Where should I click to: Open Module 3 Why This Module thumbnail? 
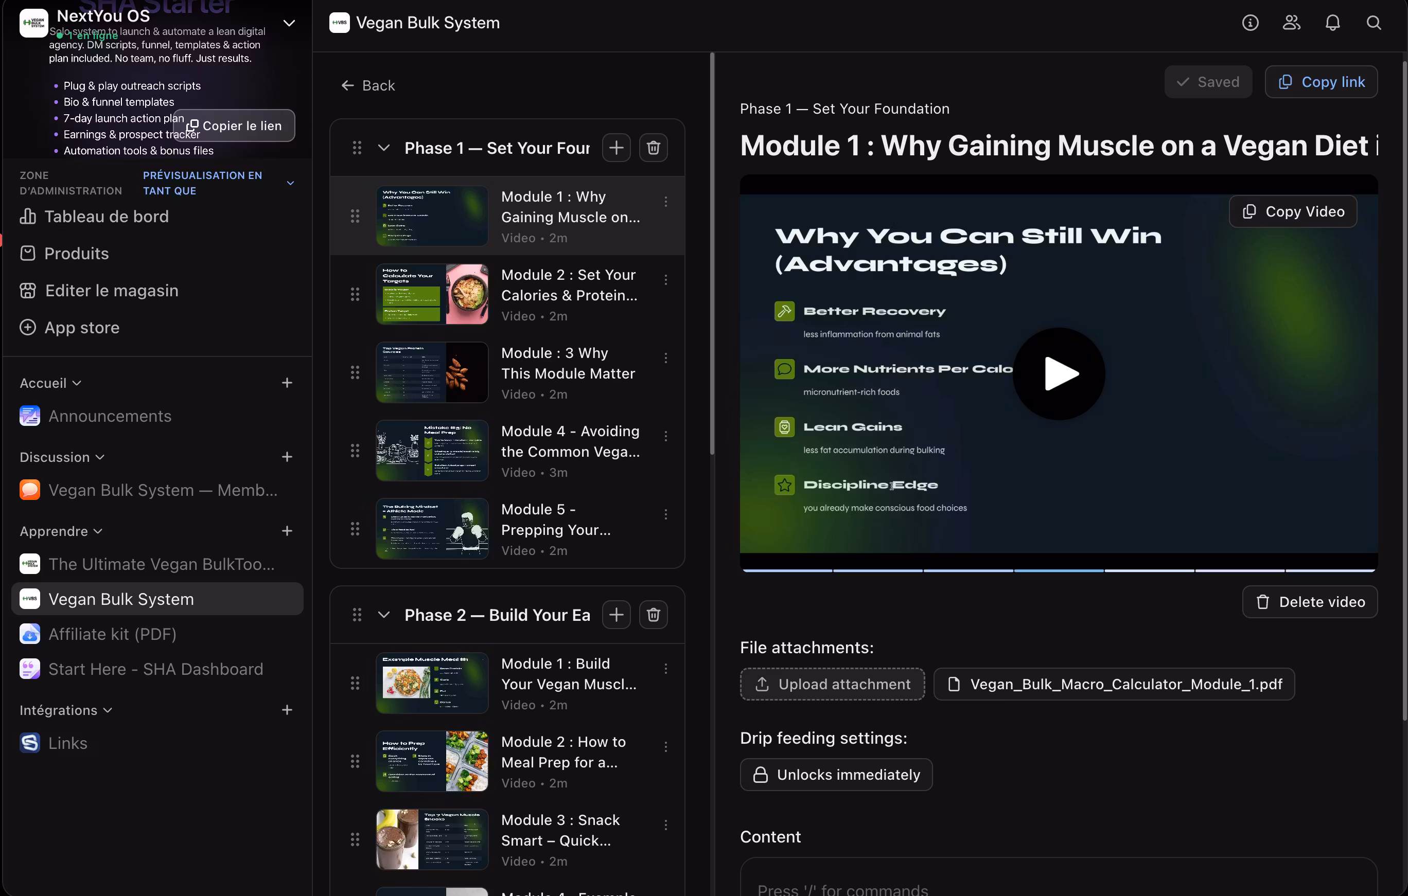click(432, 372)
